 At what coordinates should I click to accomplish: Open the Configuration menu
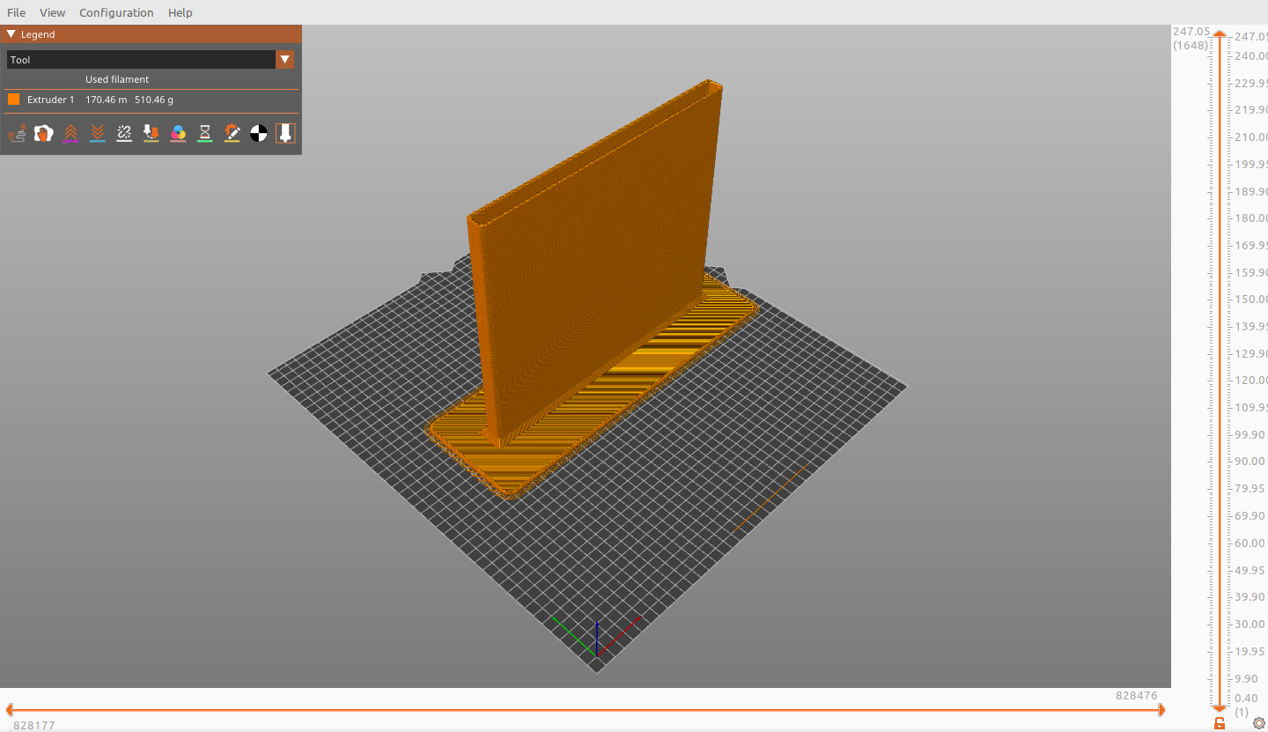pos(116,12)
